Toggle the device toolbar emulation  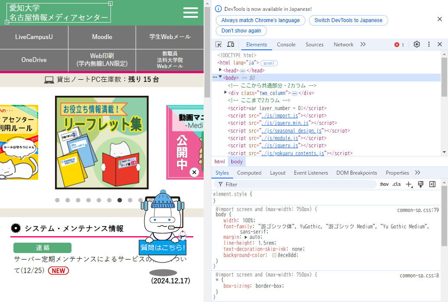coord(230,45)
